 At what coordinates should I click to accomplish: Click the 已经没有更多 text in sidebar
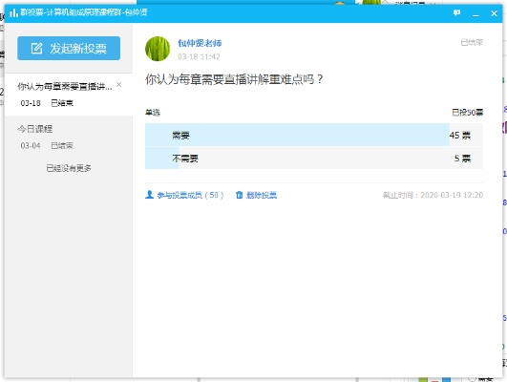pos(69,168)
